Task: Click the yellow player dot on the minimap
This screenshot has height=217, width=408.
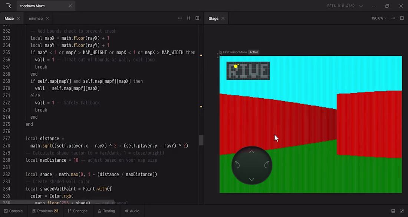Action: 236,66
